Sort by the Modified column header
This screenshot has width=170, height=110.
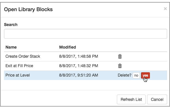coord(67,47)
